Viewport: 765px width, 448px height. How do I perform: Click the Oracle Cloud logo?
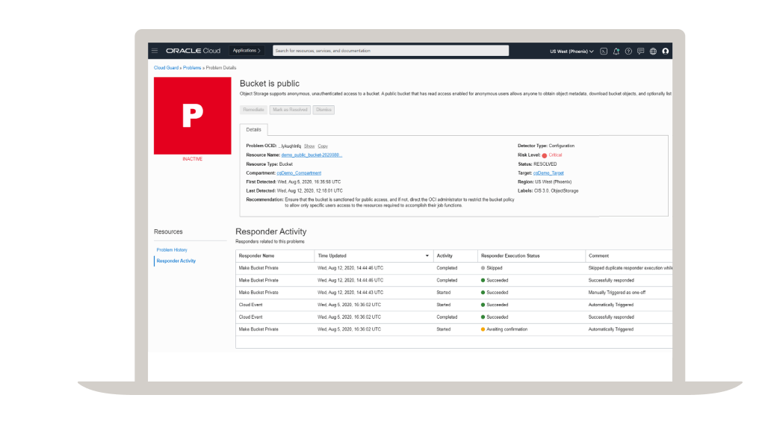(194, 51)
